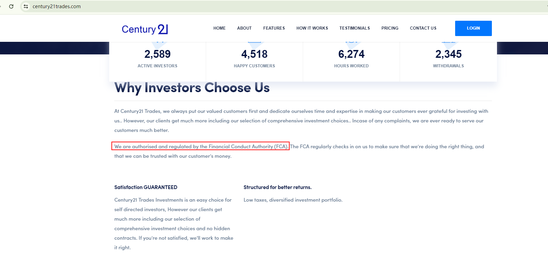Navigate to TESTIMONIALS

coord(354,28)
